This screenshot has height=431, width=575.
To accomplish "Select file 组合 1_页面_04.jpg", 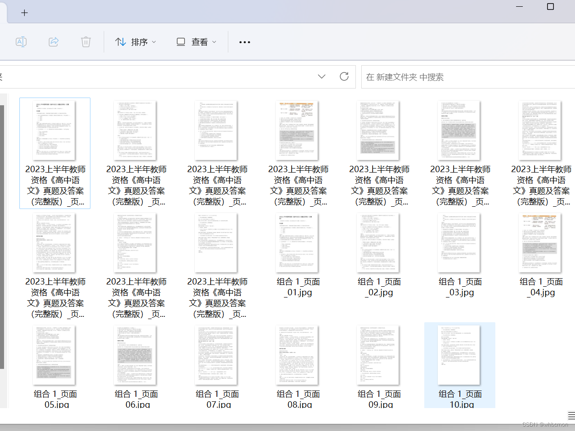I will pos(541,255).
